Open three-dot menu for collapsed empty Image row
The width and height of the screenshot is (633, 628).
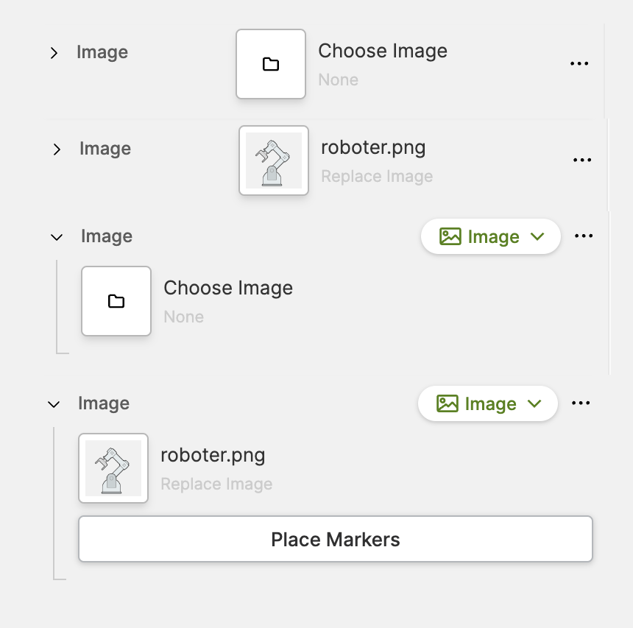(579, 64)
